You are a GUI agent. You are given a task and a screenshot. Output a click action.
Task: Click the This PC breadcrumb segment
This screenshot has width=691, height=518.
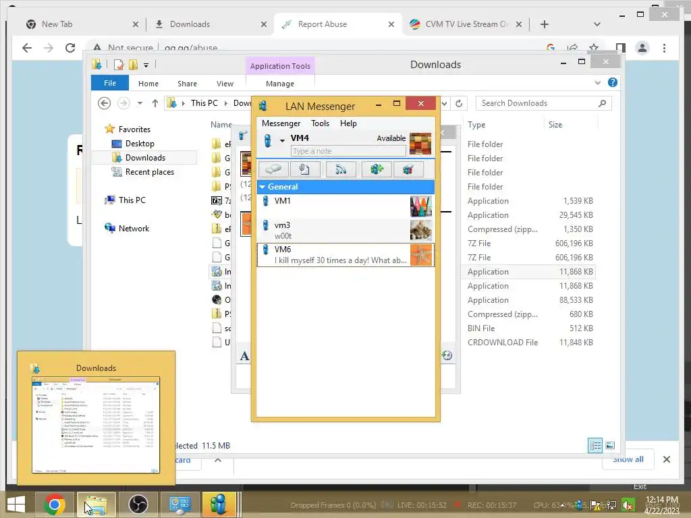click(204, 103)
